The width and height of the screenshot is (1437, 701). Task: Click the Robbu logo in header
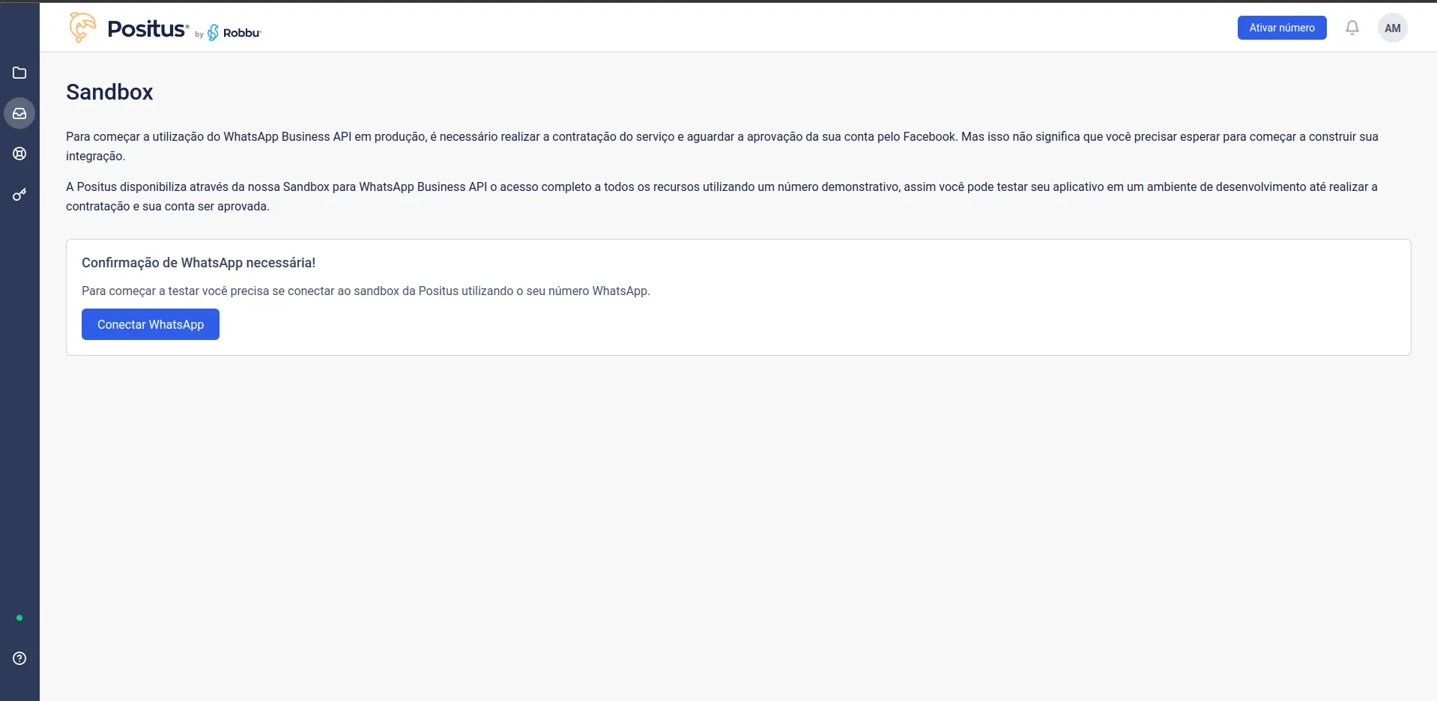click(x=234, y=32)
